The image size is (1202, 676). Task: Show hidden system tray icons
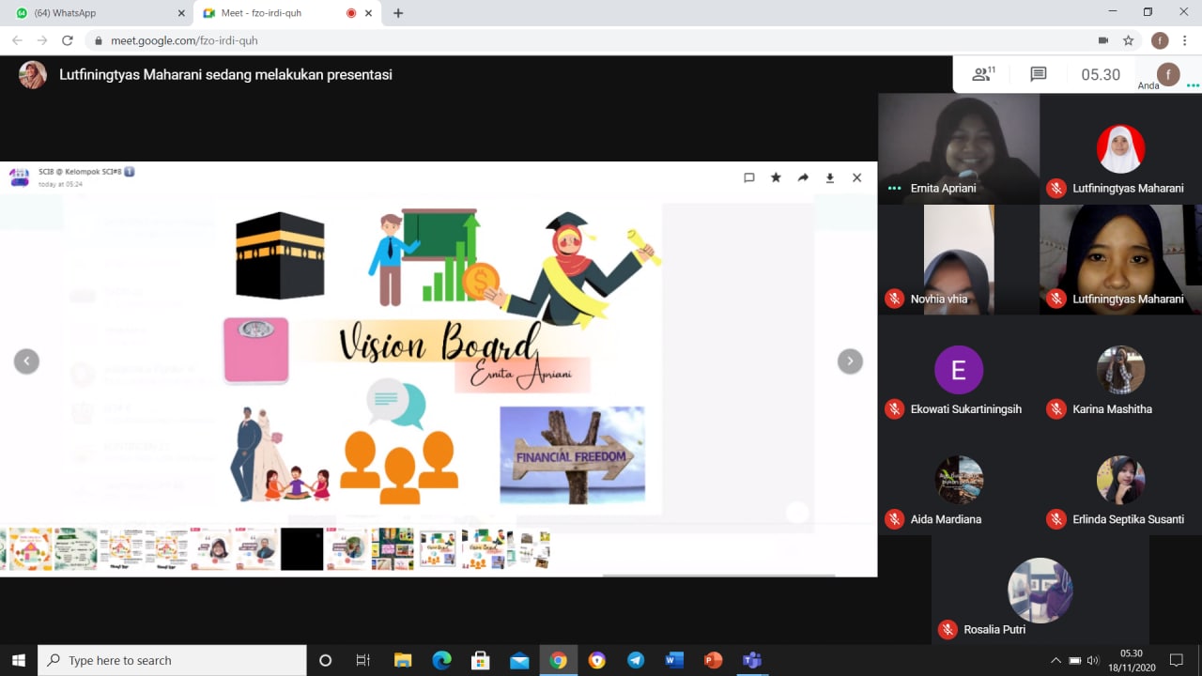1056,661
